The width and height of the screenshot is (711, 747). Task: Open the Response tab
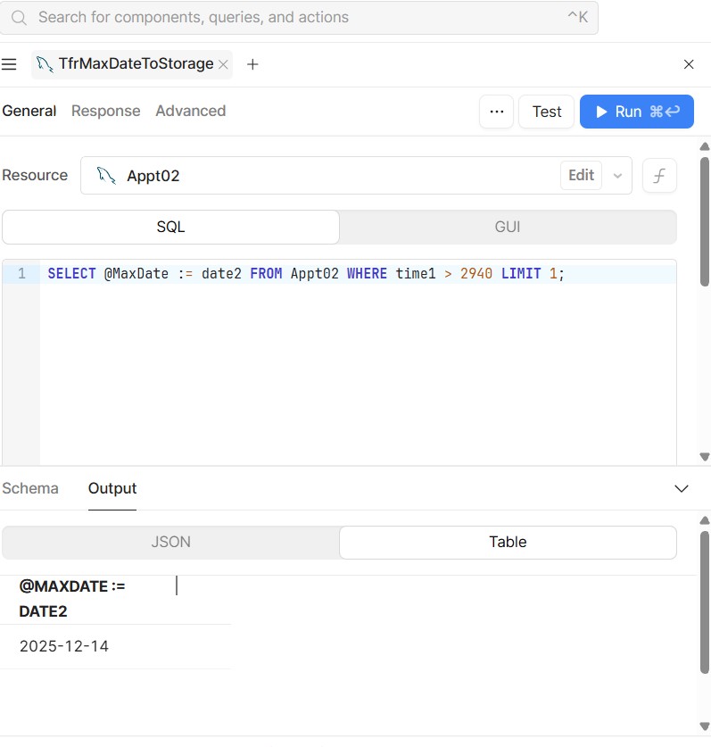pos(105,112)
